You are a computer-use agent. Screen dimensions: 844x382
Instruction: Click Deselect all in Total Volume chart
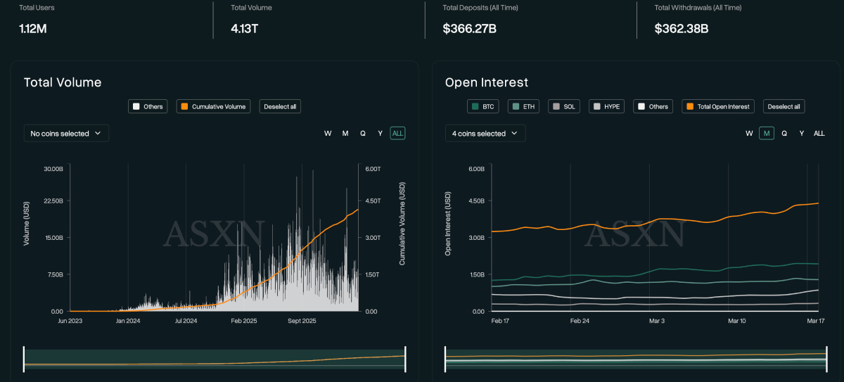280,107
